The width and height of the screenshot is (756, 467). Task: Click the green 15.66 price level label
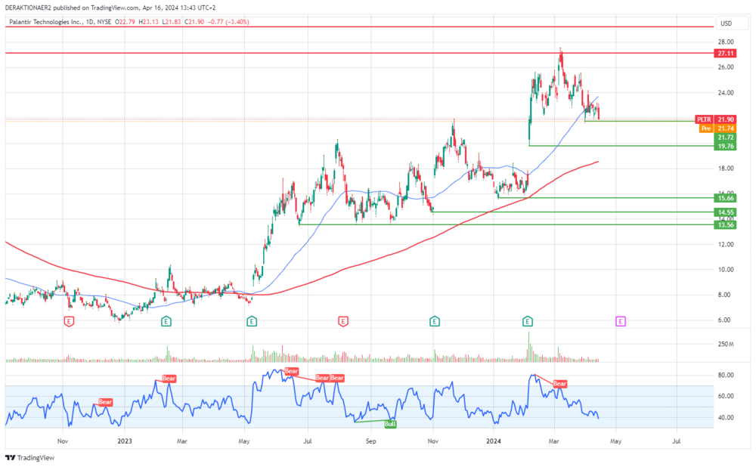coord(726,198)
